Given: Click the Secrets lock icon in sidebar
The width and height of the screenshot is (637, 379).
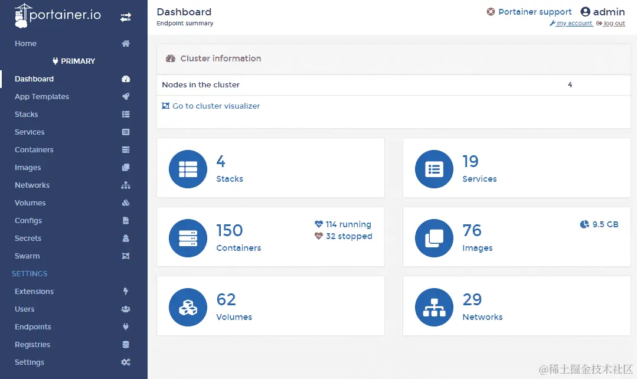Looking at the screenshot, I should click(126, 238).
